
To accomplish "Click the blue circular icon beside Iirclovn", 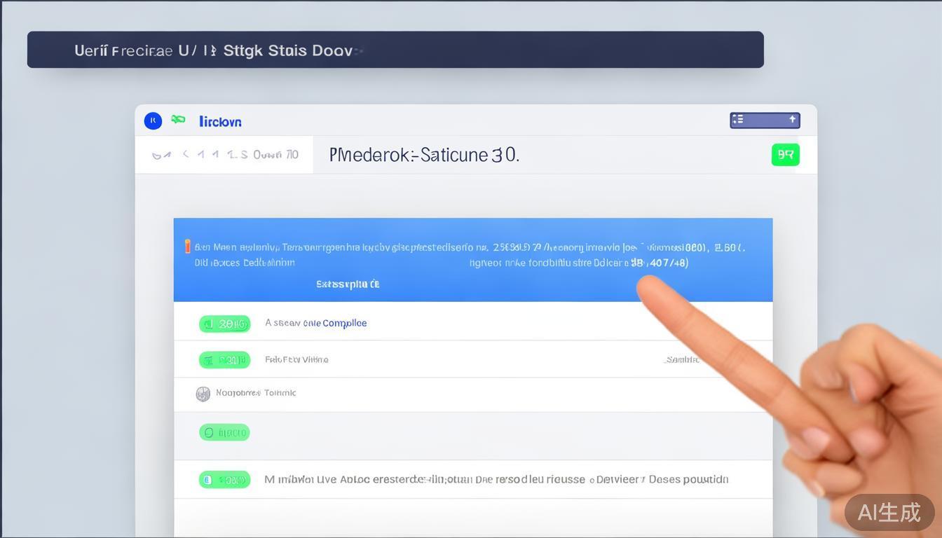I will point(153,121).
